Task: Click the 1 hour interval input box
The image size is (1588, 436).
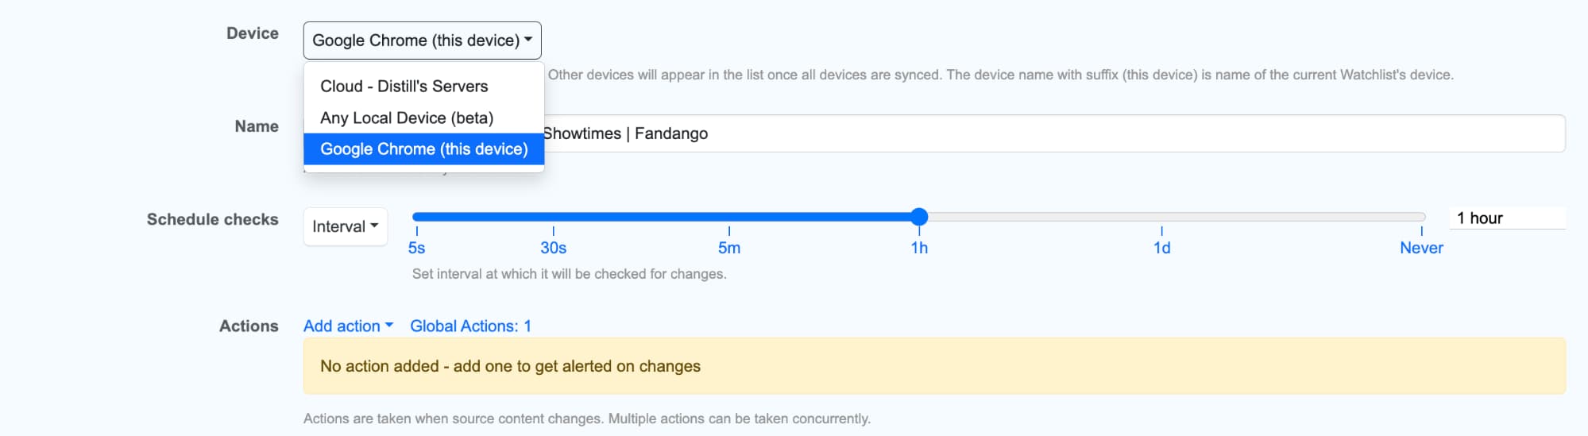Action: (1506, 218)
